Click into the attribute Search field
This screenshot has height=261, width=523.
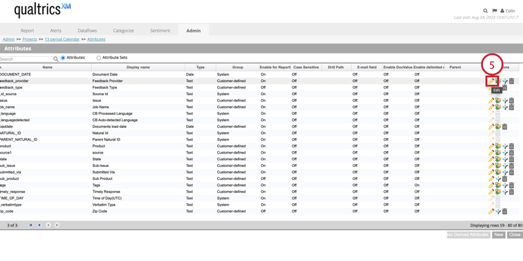(26, 59)
